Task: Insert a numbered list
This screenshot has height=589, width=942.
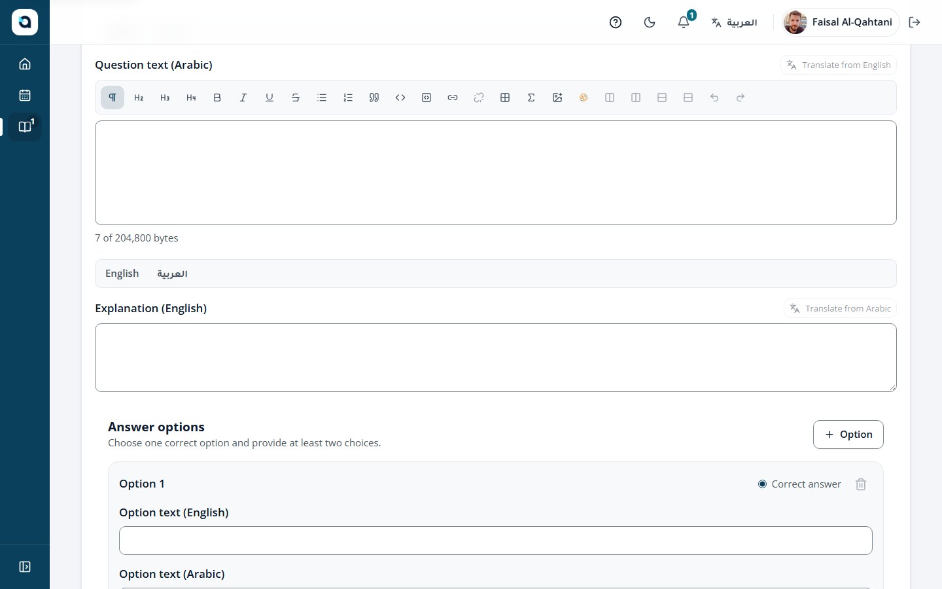Action: tap(348, 98)
